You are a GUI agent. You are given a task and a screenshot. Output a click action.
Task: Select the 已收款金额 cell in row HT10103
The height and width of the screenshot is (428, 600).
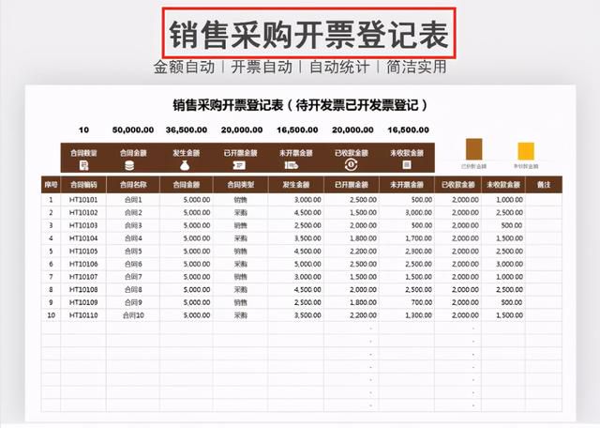point(458,225)
